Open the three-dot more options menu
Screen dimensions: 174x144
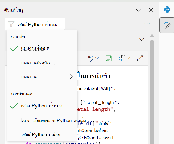click(147, 24)
